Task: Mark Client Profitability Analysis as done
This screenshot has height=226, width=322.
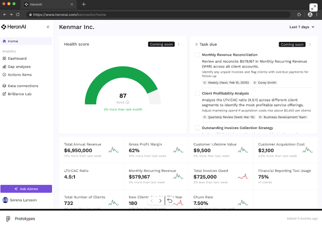Action: coord(197,93)
